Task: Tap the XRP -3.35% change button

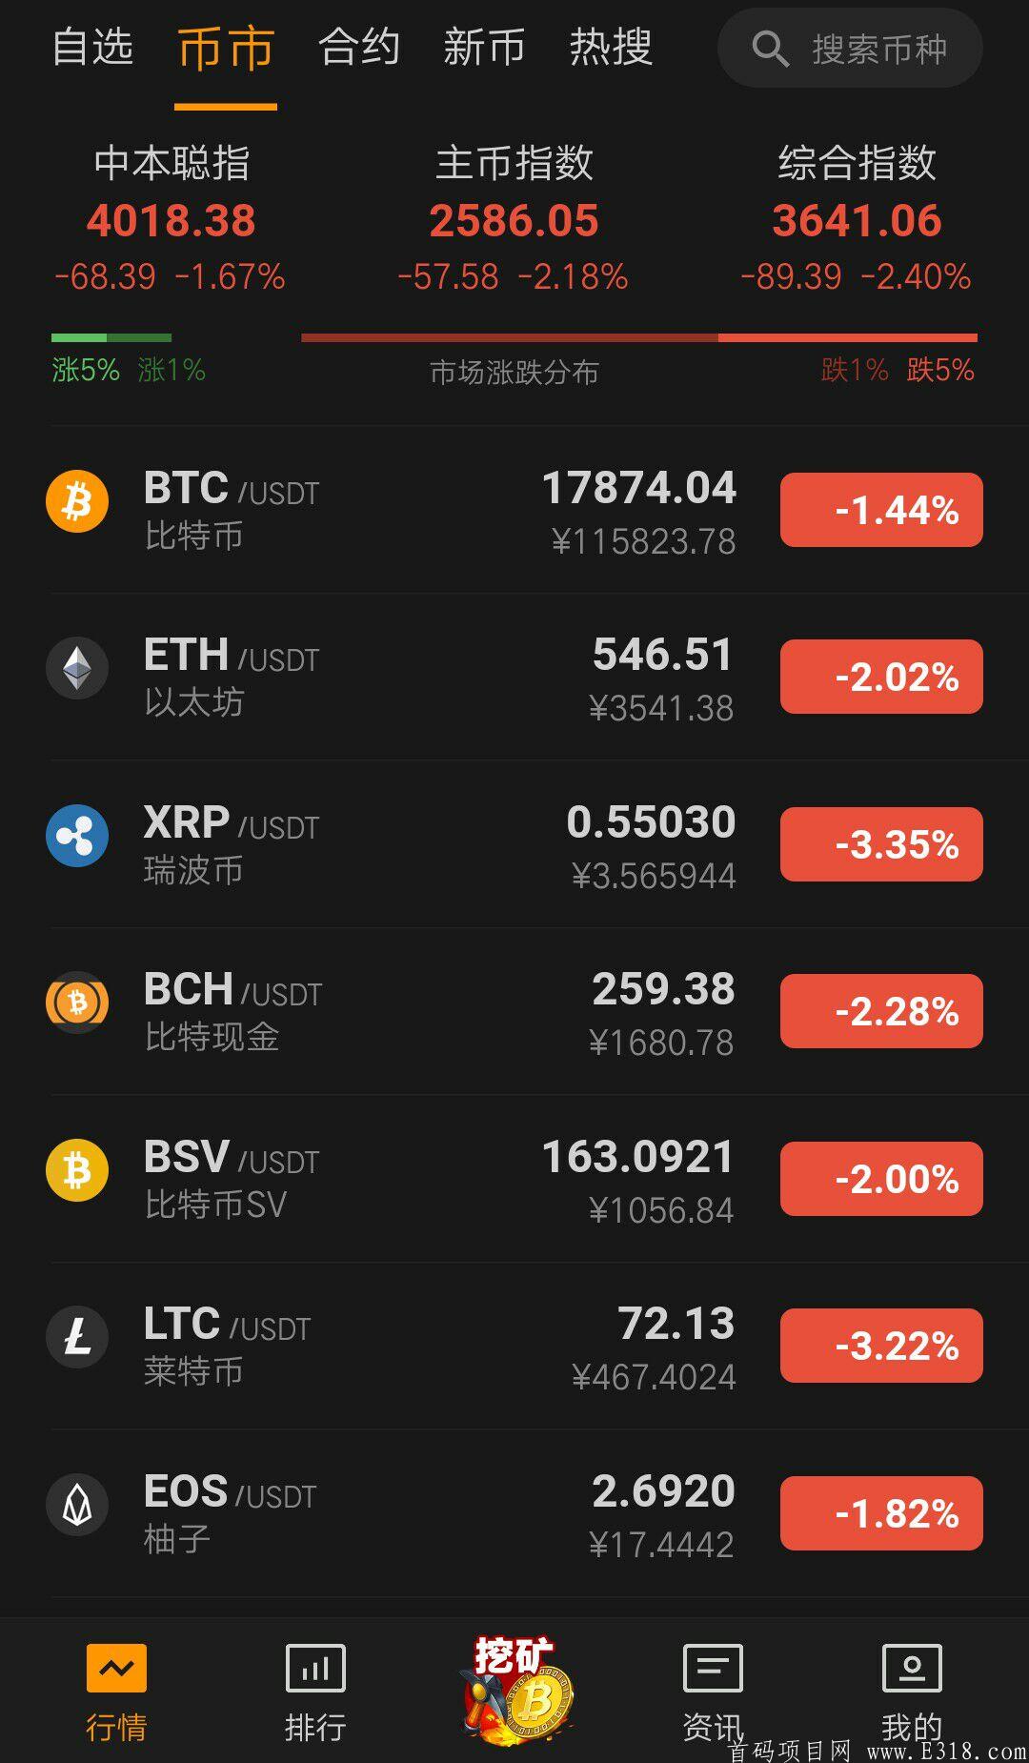Action: pyautogui.click(x=881, y=844)
